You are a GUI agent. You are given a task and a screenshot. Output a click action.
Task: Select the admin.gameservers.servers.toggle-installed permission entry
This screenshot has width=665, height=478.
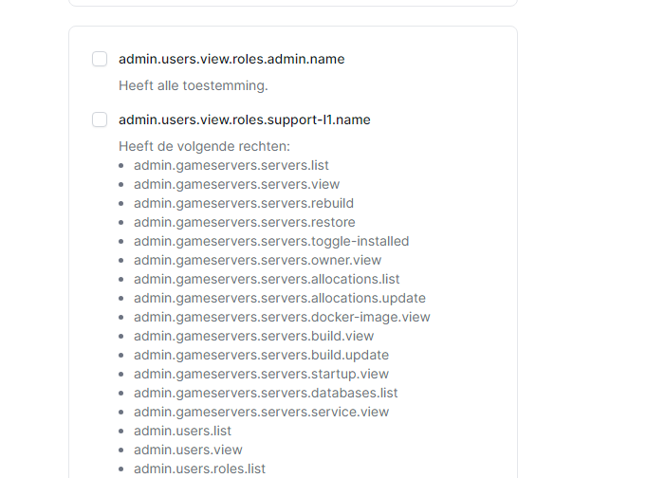[271, 241]
